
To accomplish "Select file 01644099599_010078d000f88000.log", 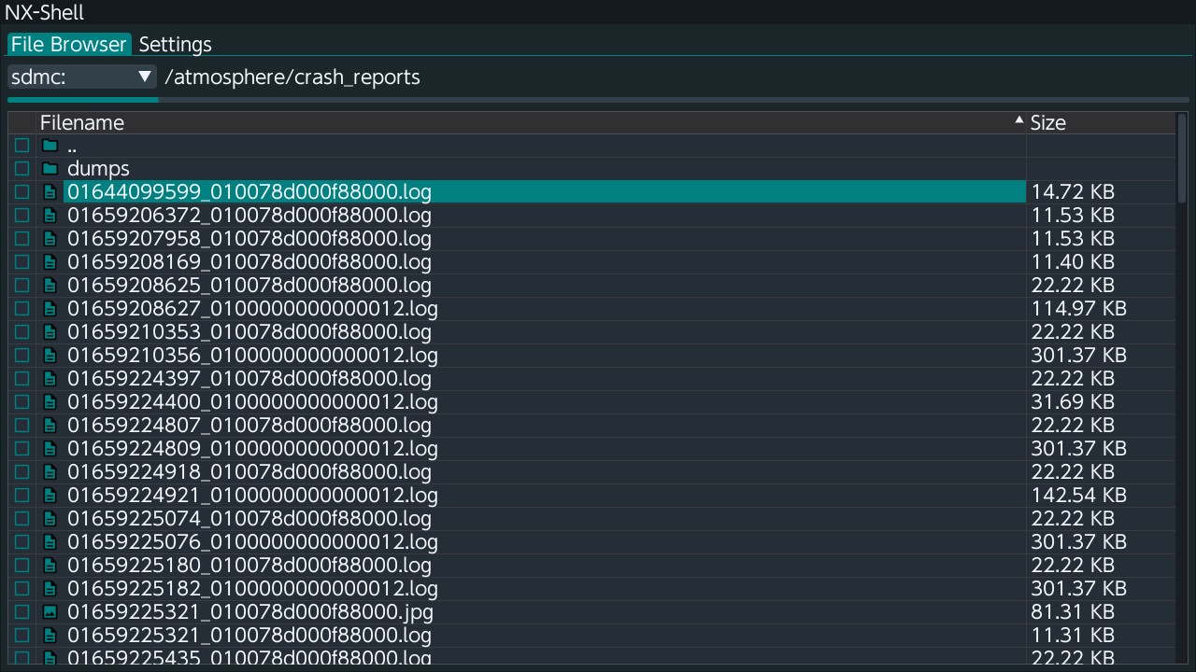I will coord(545,192).
